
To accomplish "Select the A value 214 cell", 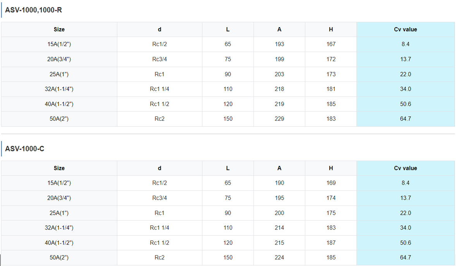I will (x=279, y=228).
